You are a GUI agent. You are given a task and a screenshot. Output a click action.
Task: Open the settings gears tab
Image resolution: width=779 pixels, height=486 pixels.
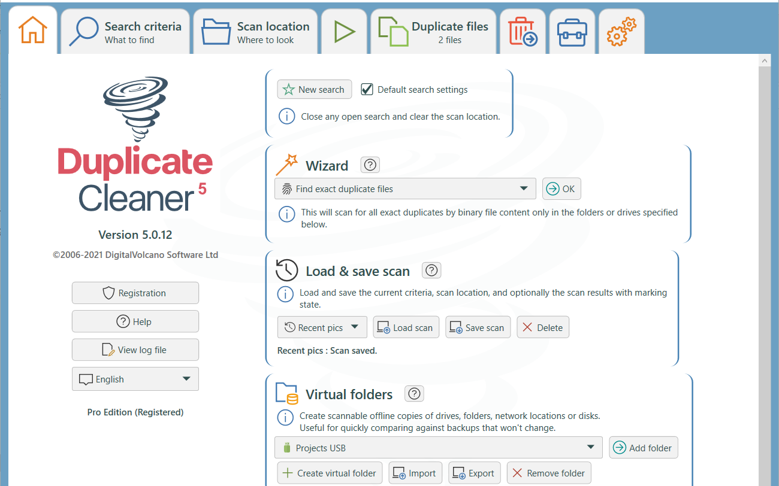coord(621,32)
